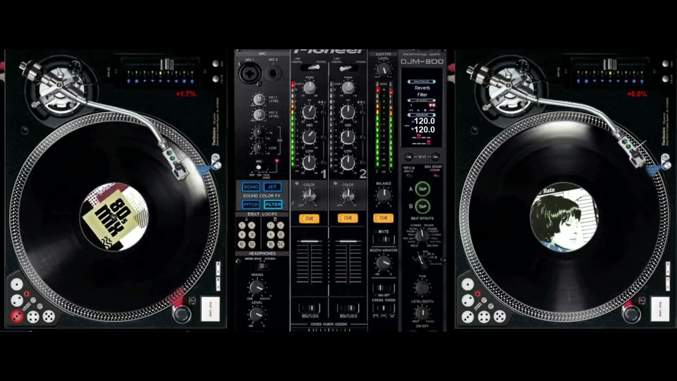Click beat loop B number 16

(x=271, y=244)
